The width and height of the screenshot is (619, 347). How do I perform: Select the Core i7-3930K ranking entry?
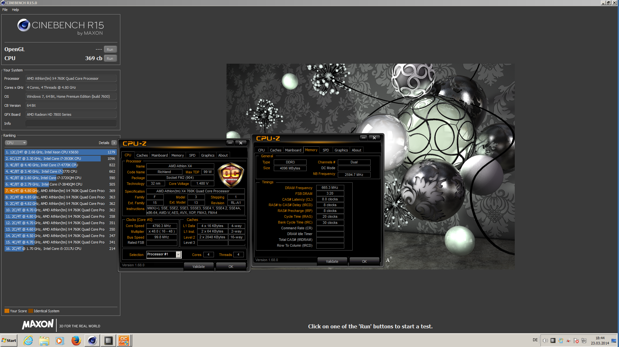coord(60,159)
